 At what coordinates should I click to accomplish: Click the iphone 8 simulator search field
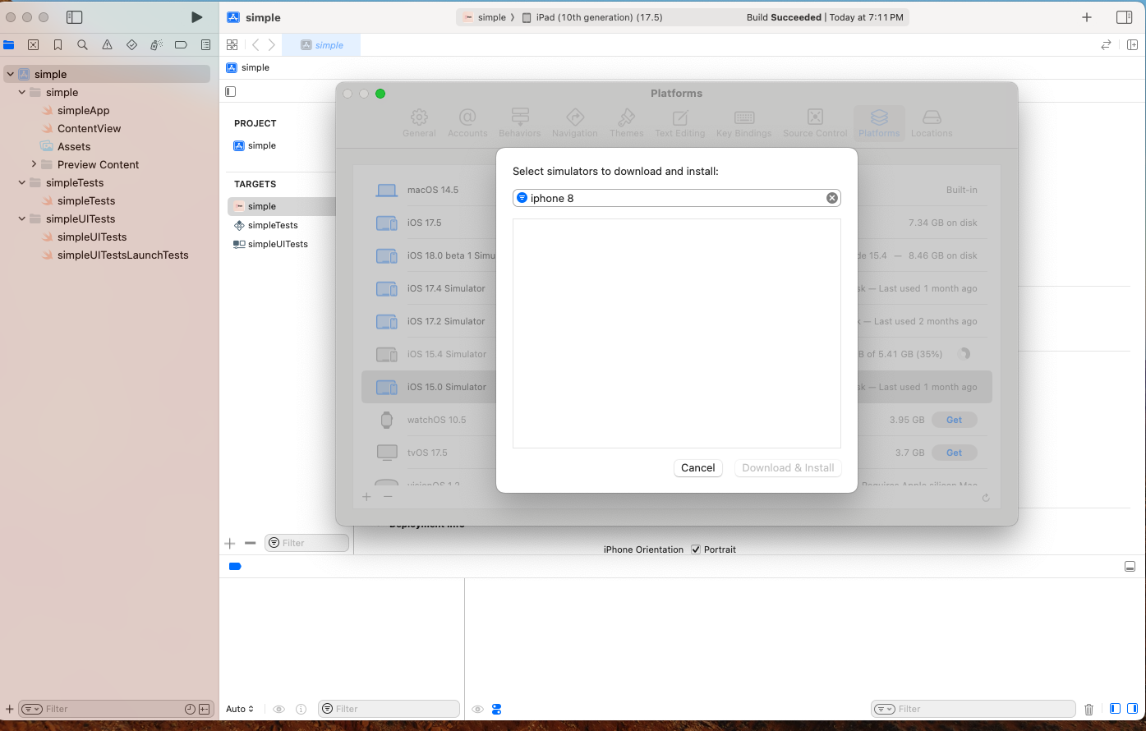676,198
